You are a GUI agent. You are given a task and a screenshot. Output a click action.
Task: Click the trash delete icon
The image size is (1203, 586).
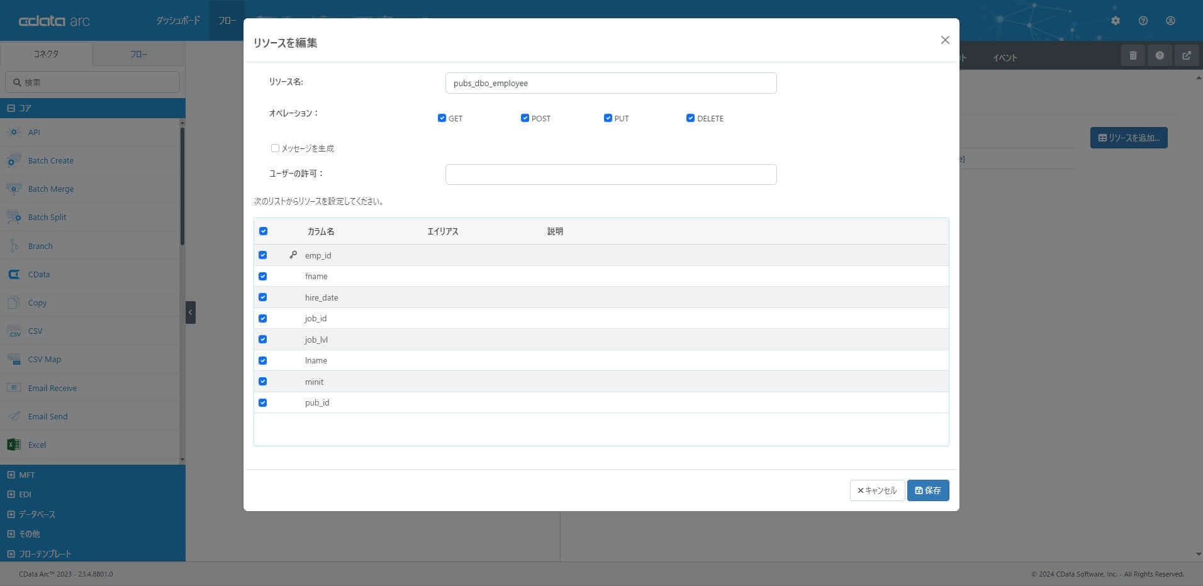point(1133,55)
